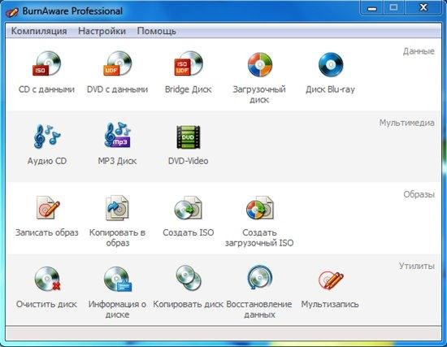
Task: Open the Настройки menu
Action: tap(102, 31)
